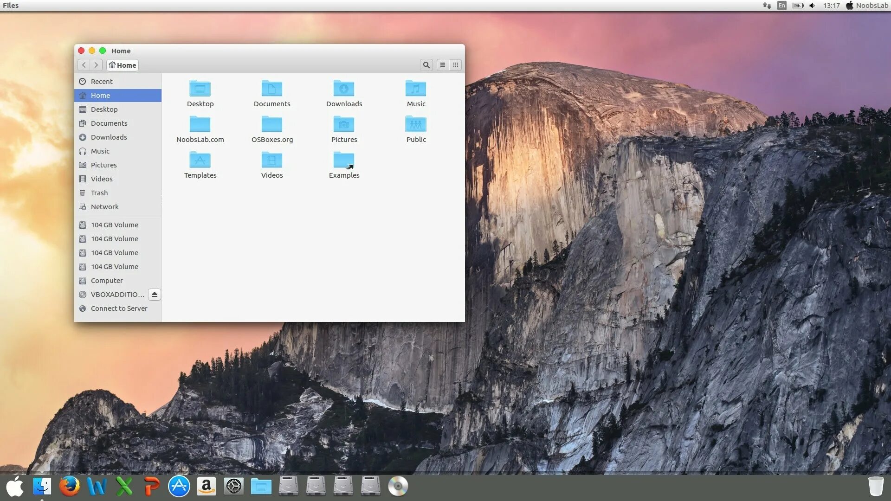Open the Trash bin in dock

click(876, 486)
